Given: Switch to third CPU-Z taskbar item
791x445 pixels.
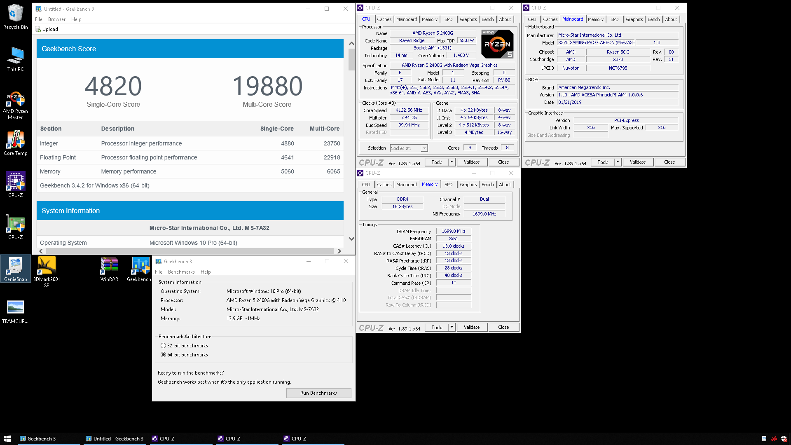Looking at the screenshot, I should click(312, 438).
